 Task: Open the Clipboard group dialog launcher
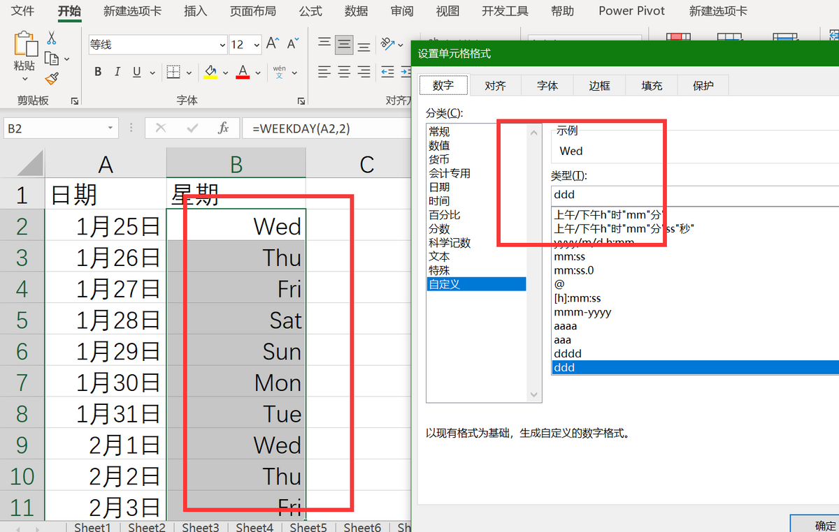pyautogui.click(x=75, y=101)
